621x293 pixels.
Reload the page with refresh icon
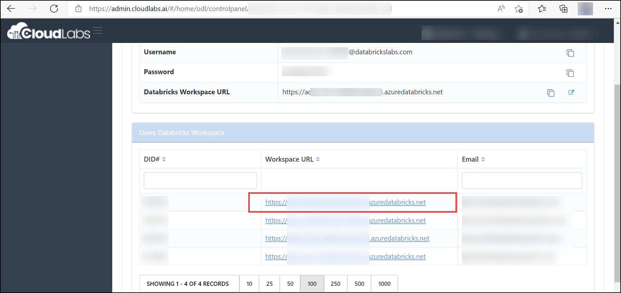(54, 9)
